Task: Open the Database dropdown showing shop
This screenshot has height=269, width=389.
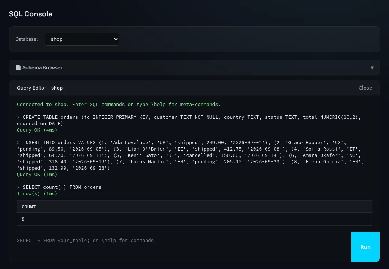Action: tap(82, 39)
